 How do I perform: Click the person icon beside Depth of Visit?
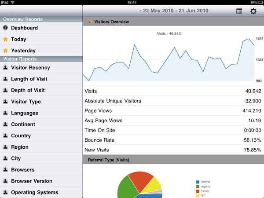coord(5,90)
